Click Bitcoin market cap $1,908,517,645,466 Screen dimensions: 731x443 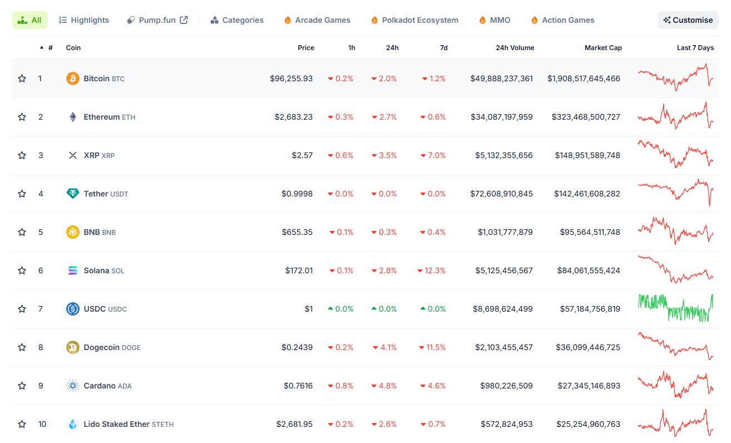pos(584,78)
